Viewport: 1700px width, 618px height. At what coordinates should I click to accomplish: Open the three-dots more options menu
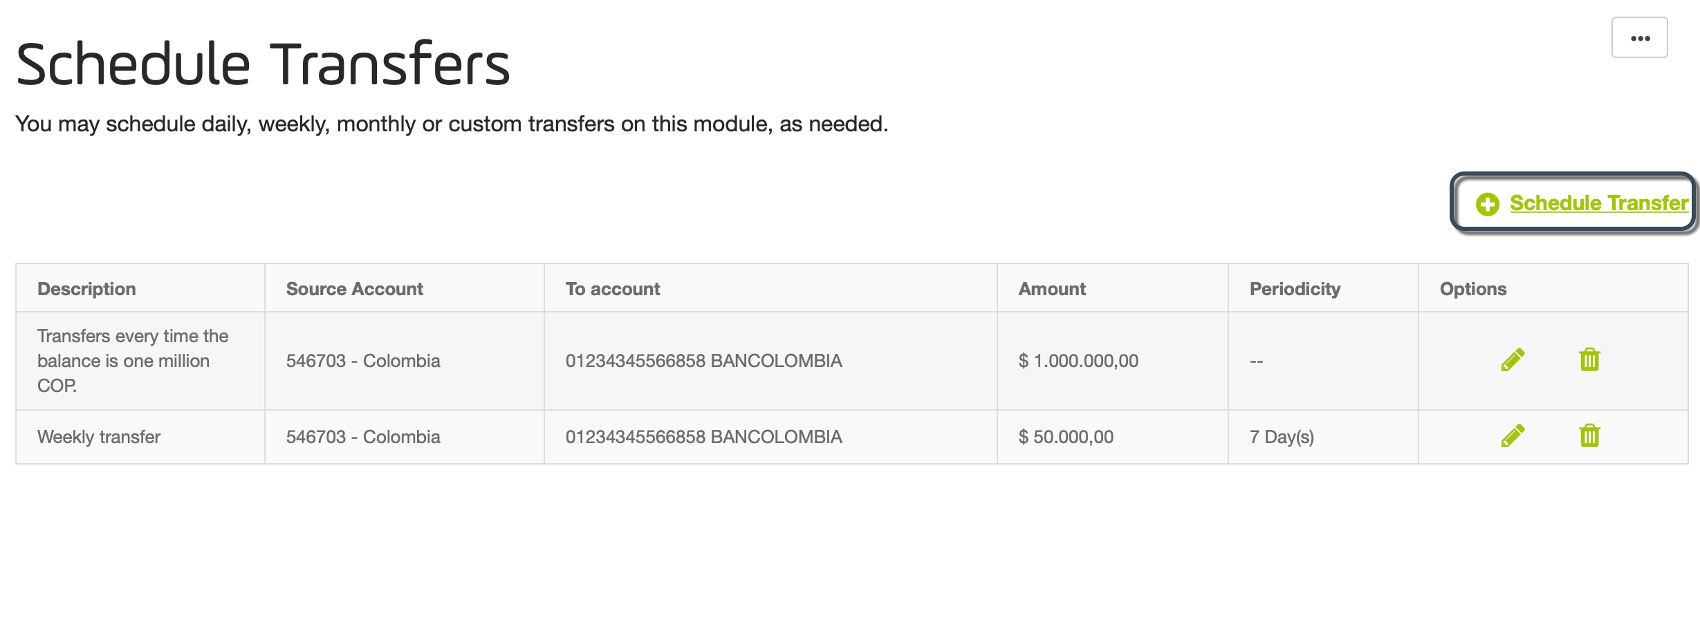tap(1639, 37)
